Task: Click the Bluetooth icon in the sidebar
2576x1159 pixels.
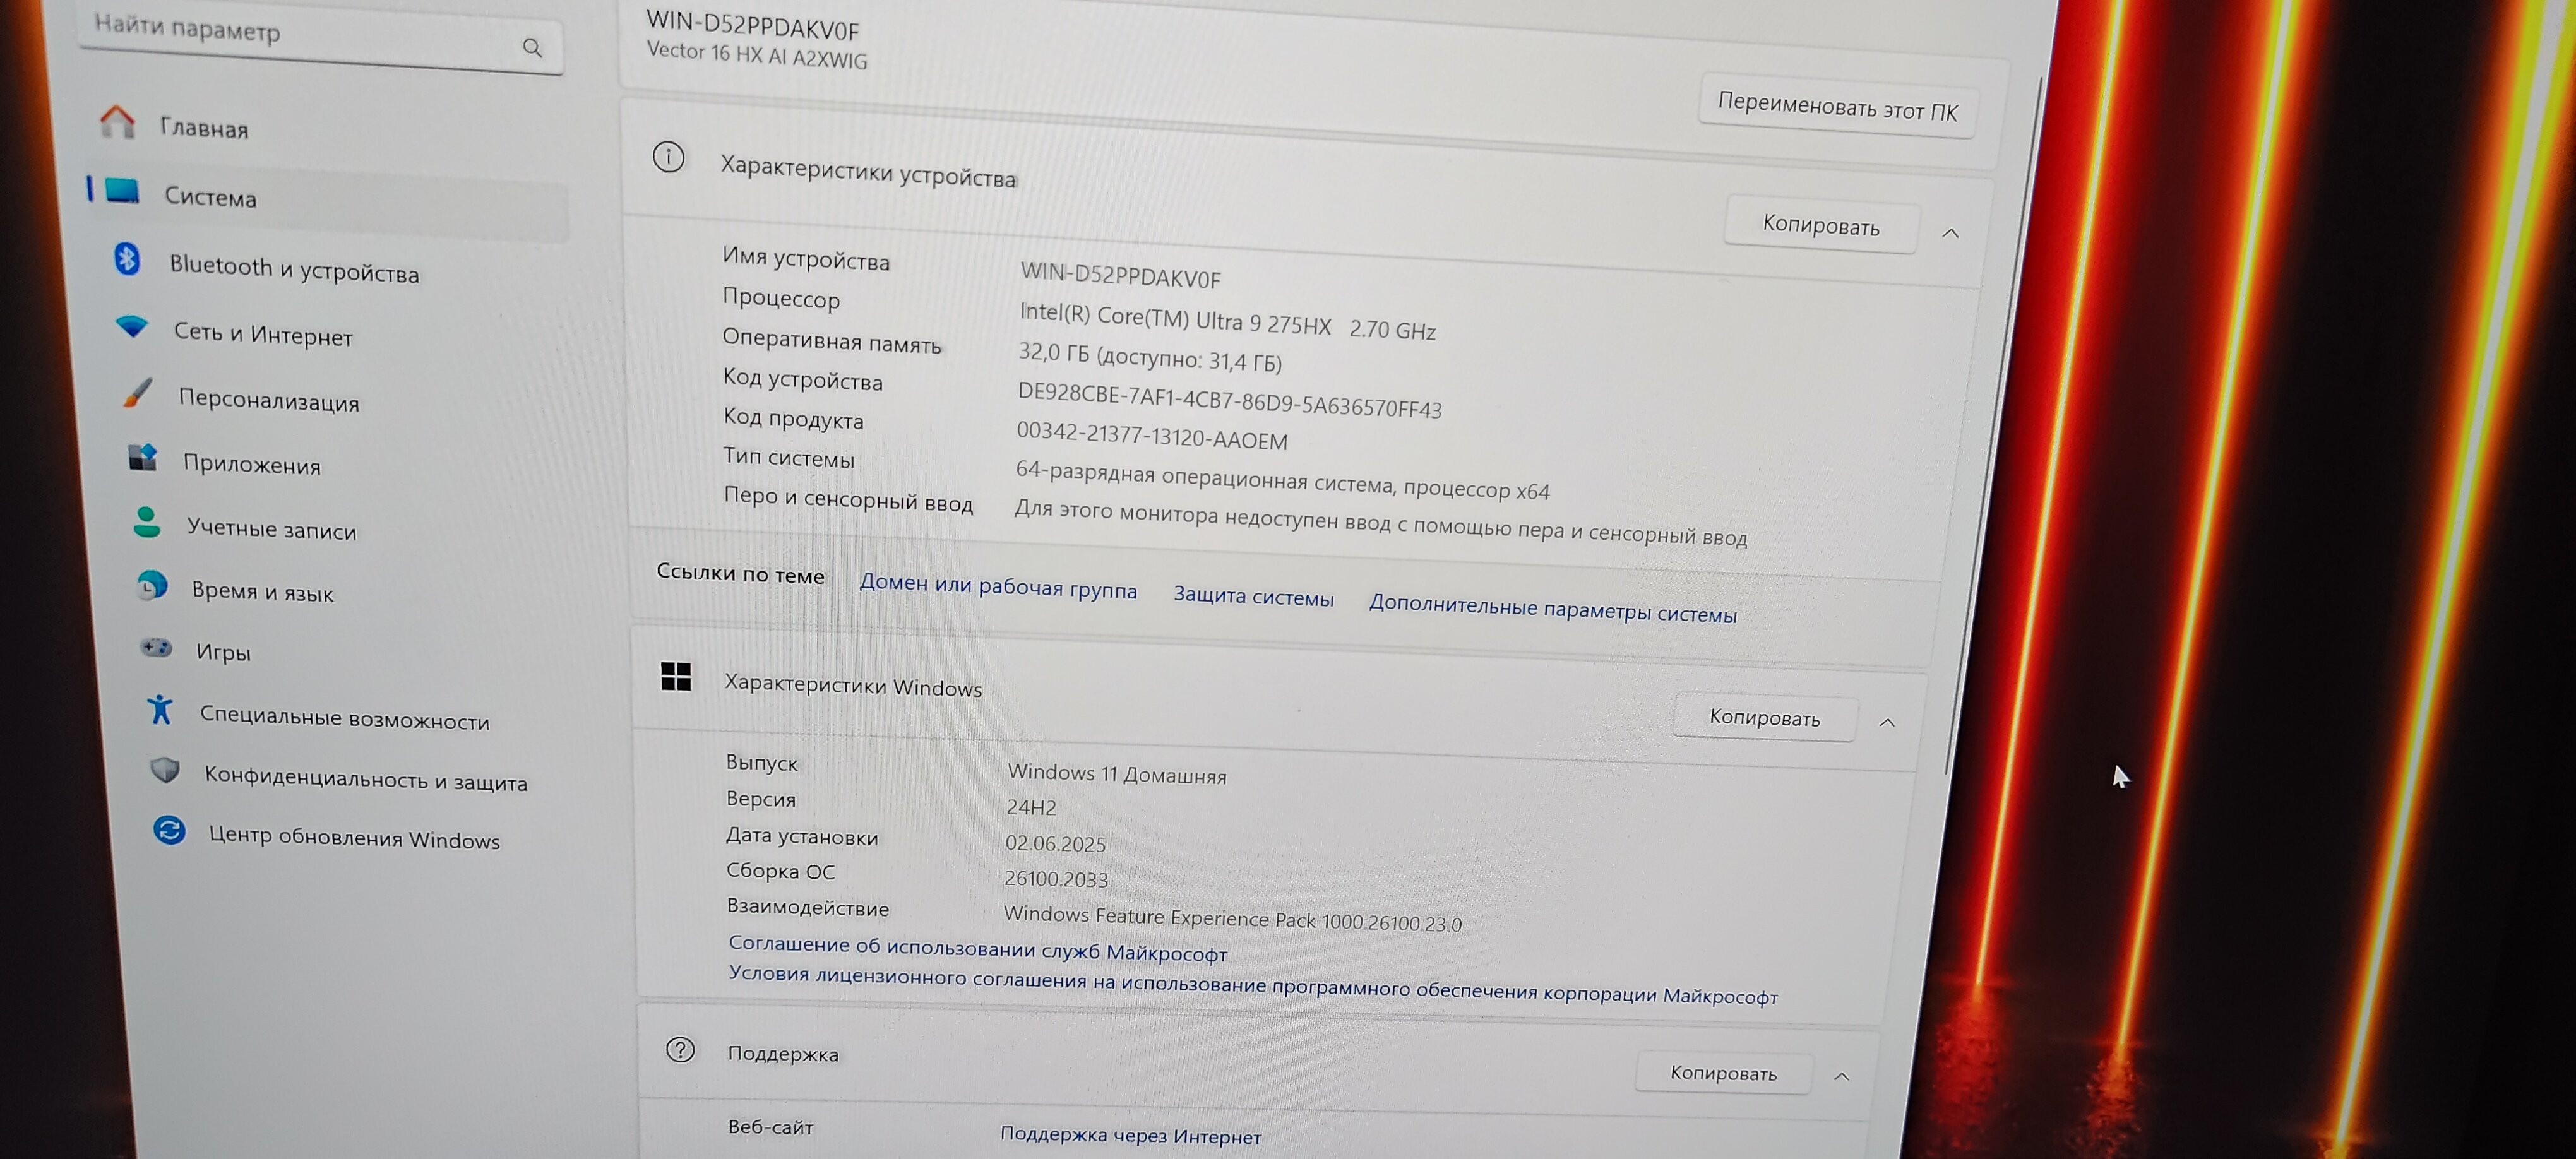Action: [x=127, y=259]
